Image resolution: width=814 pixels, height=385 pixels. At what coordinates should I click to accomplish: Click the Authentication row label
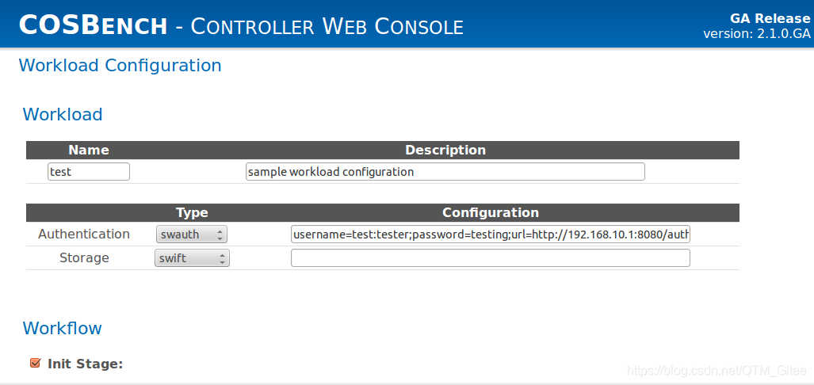pyautogui.click(x=84, y=234)
